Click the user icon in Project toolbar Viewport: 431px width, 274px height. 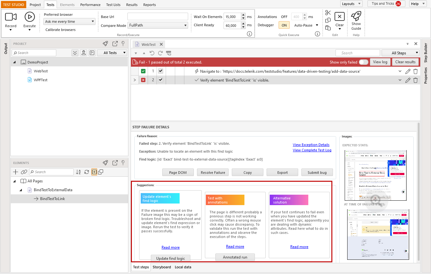tap(83, 53)
